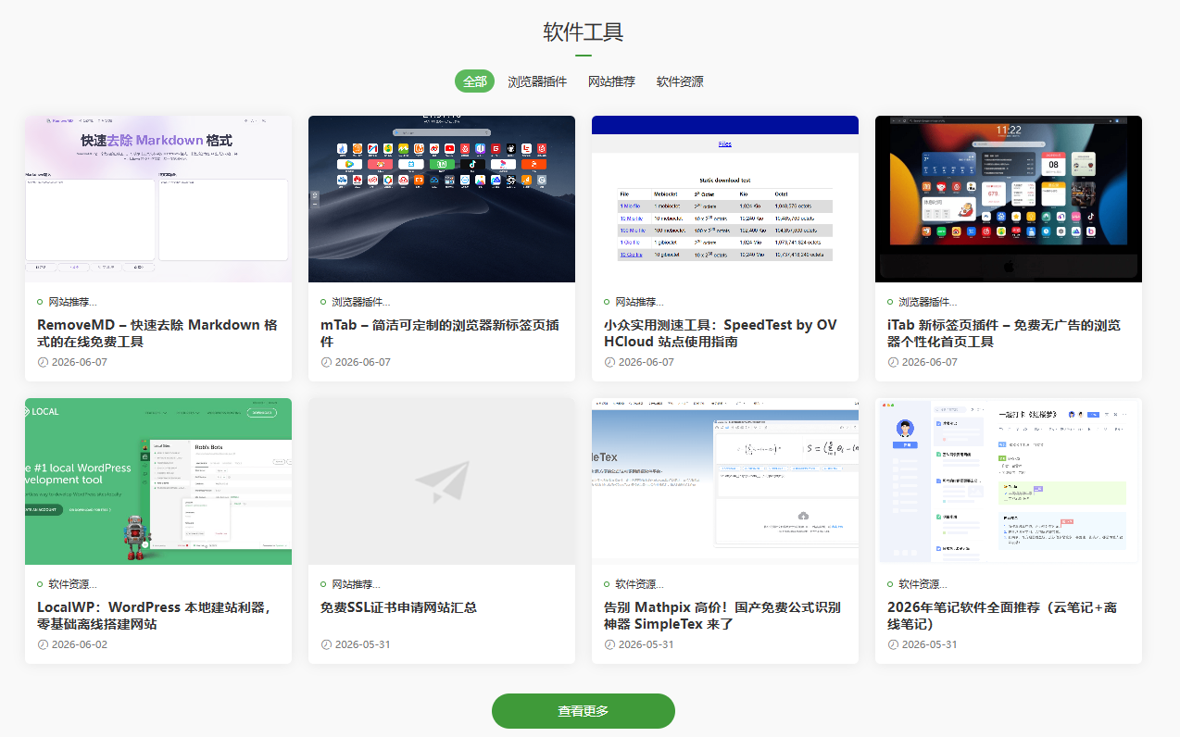Open the SSL证书 placeholder thumbnail

point(442,481)
